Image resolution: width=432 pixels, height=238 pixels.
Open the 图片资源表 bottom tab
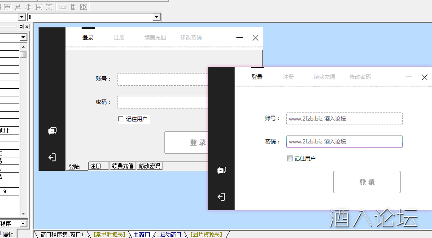coord(206,234)
